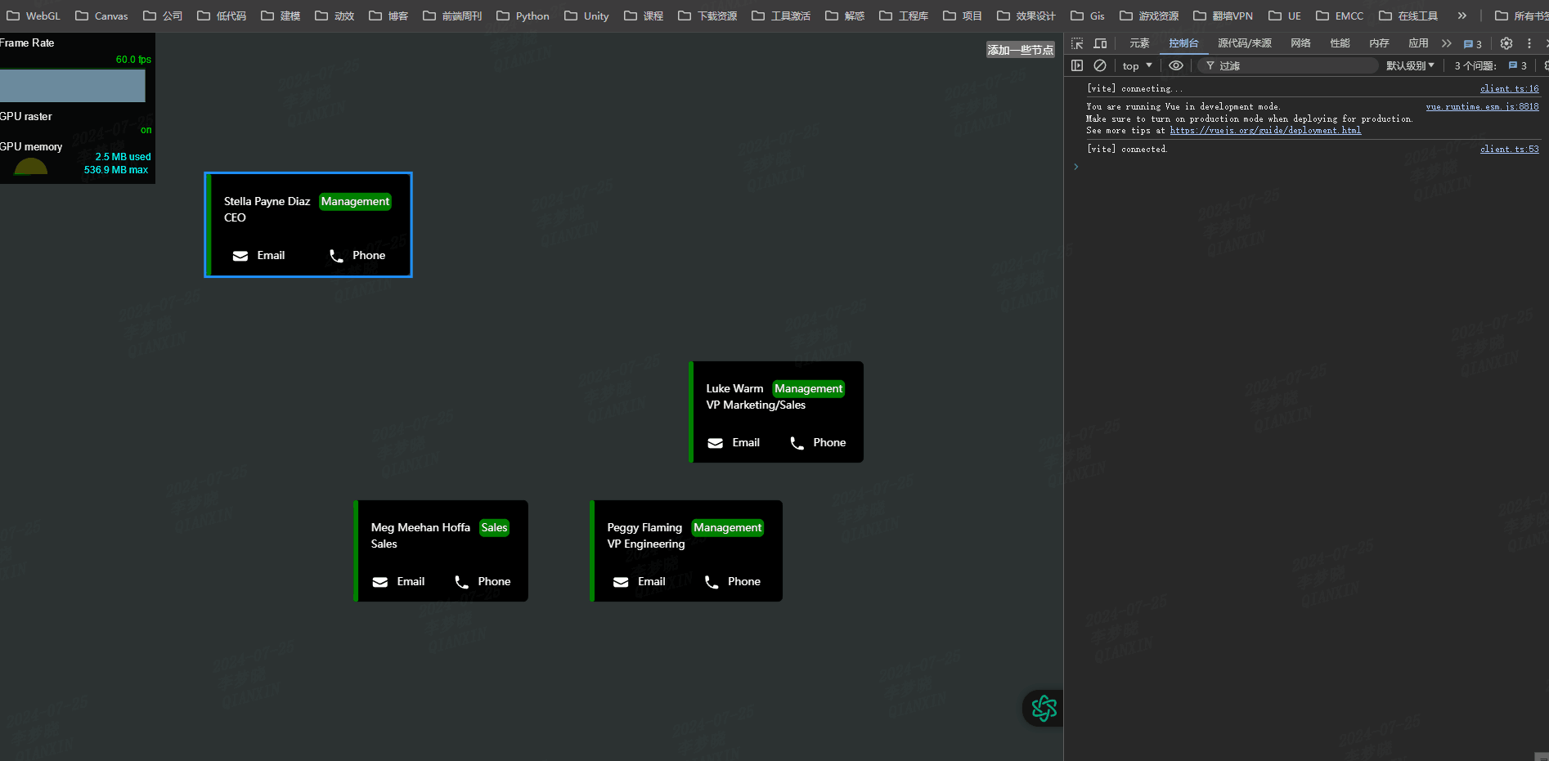Select the 控制台 (Console) tab
The width and height of the screenshot is (1549, 761).
click(x=1183, y=43)
